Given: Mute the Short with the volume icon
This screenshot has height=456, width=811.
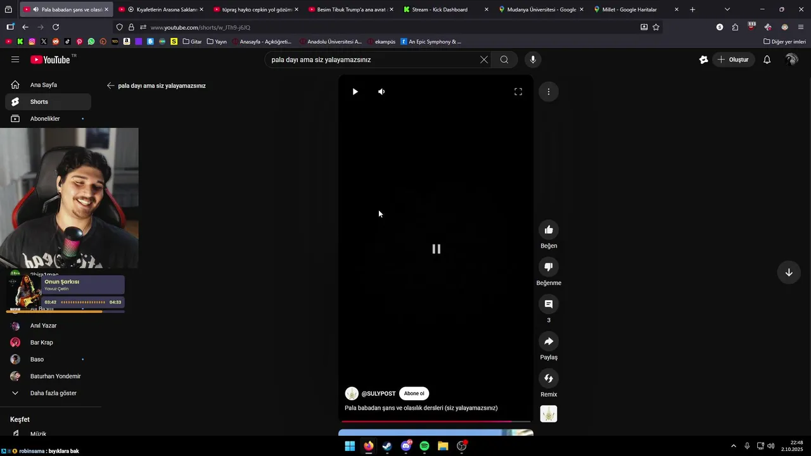Looking at the screenshot, I should click(x=381, y=92).
